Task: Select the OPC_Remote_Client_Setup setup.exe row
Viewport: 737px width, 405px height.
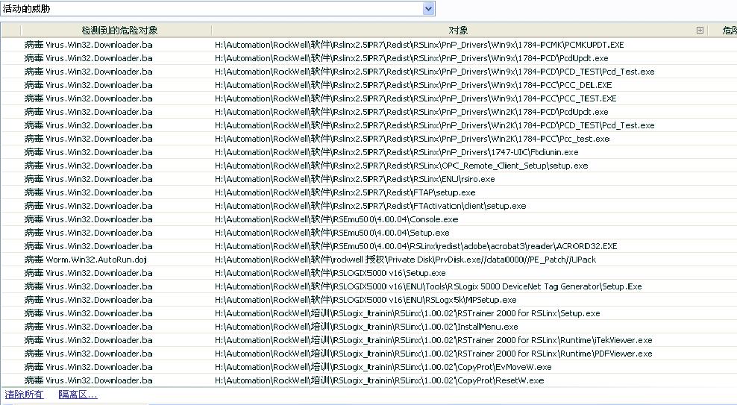Action: click(368, 166)
